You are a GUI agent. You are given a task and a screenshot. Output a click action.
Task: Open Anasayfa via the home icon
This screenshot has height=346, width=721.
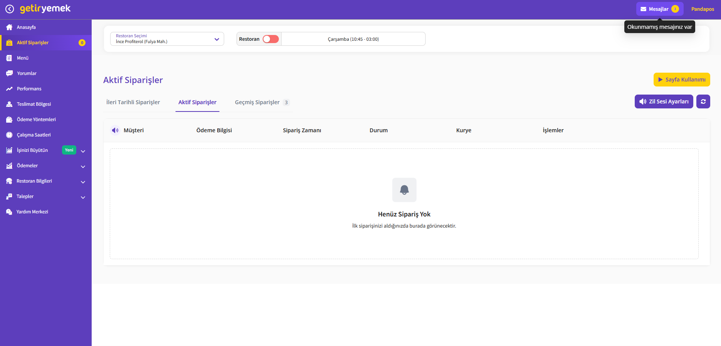point(9,27)
